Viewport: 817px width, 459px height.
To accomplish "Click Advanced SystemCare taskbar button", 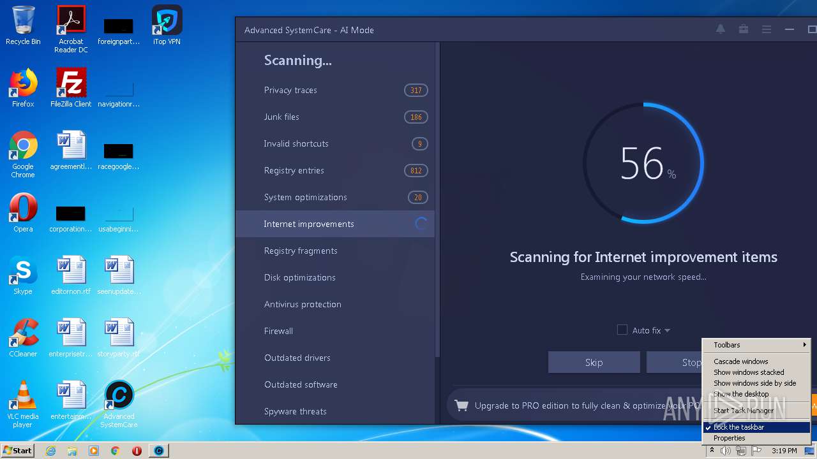I will pos(159,451).
